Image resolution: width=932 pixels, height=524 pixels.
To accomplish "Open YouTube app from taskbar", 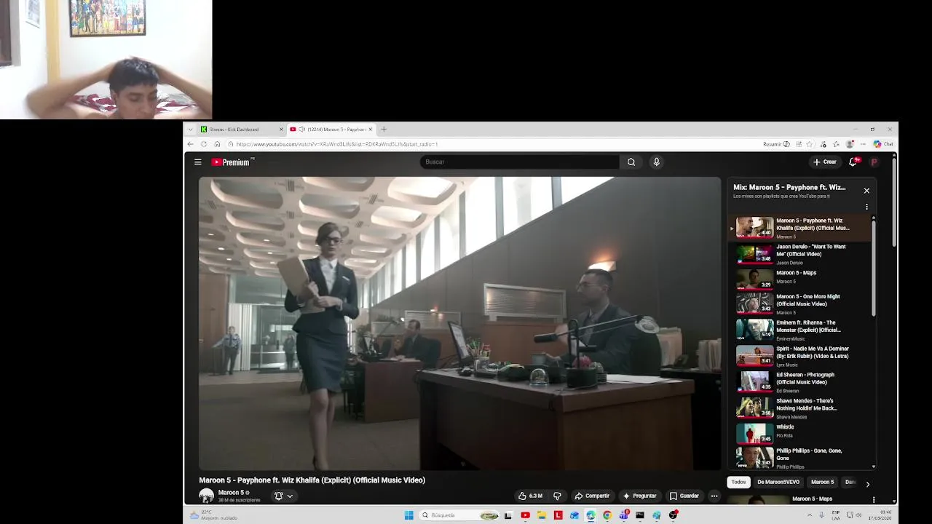I will (525, 515).
